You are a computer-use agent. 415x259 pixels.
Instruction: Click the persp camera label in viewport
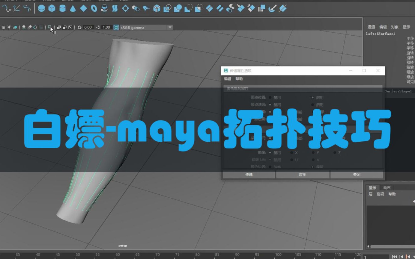tap(123, 246)
